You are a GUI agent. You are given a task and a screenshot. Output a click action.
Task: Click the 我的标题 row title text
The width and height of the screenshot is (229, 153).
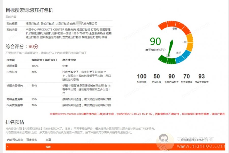pyautogui.click(x=61, y=23)
